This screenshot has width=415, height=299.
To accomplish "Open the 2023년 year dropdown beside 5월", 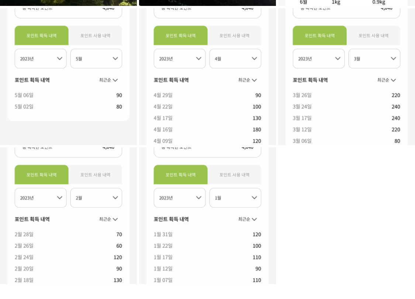I will [x=41, y=59].
